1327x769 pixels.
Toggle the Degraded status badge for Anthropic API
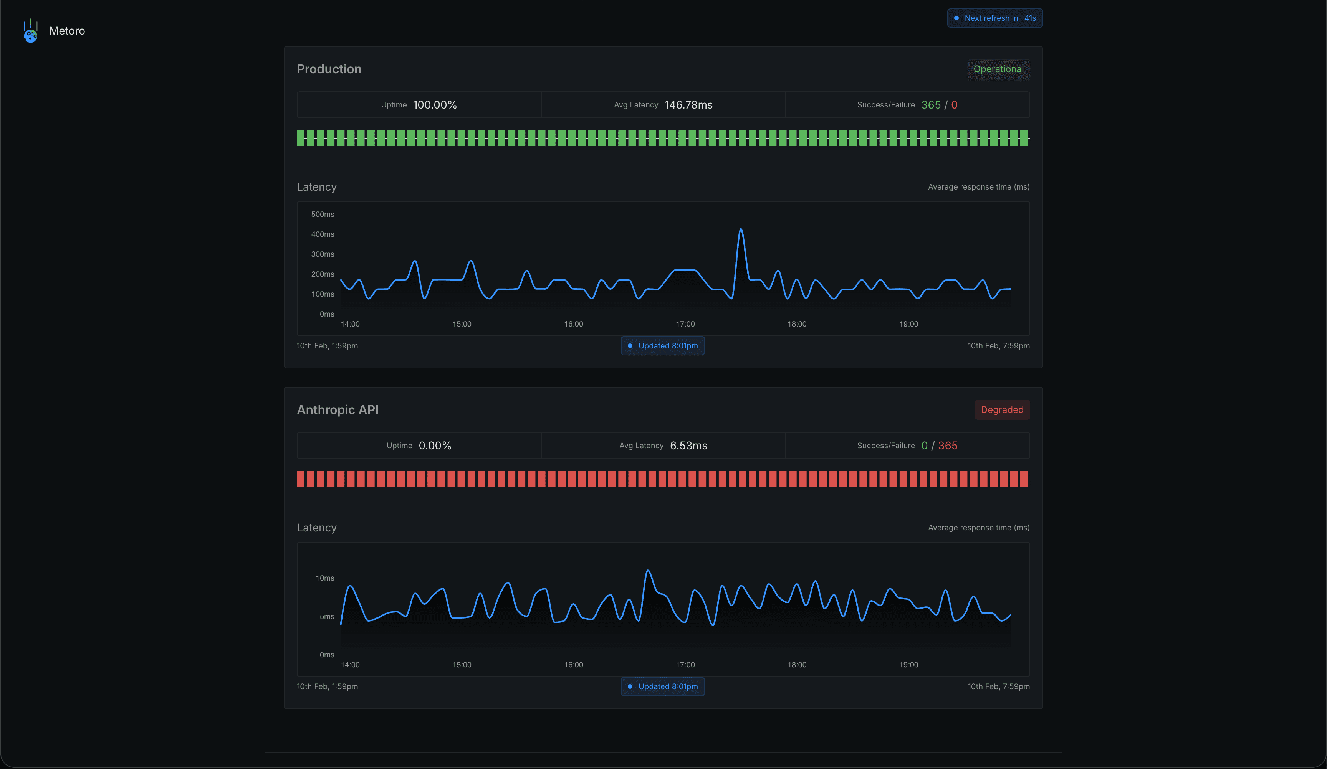click(x=1002, y=409)
